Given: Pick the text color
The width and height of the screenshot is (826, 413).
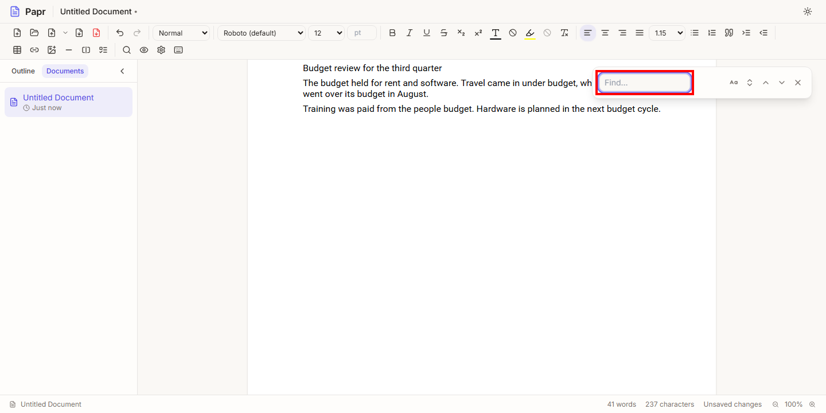Looking at the screenshot, I should [x=496, y=33].
